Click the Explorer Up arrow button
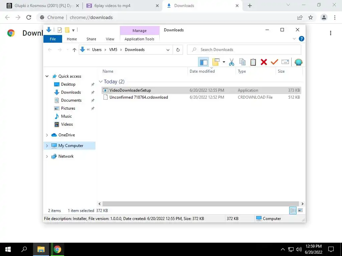 tap(74, 50)
